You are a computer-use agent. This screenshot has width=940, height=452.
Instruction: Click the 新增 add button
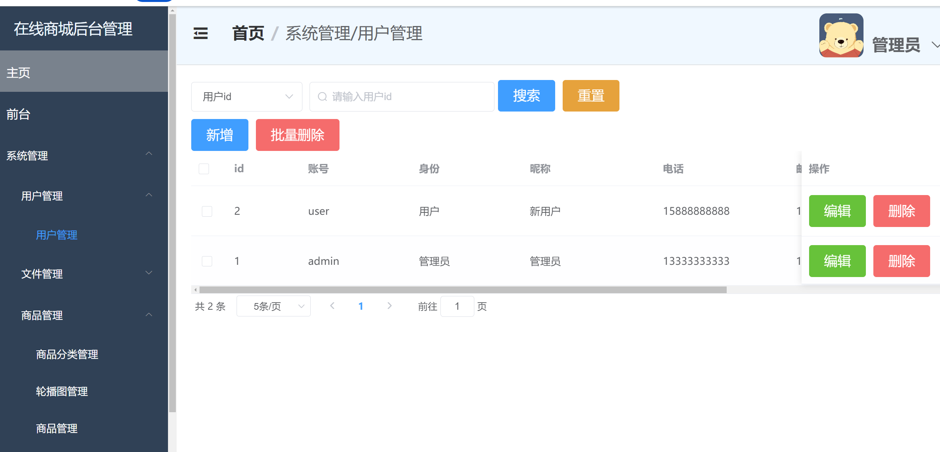pos(219,135)
